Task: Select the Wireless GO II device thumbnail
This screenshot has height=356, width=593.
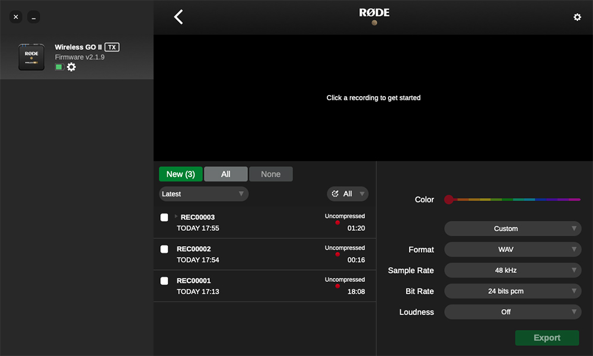Action: coord(31,57)
